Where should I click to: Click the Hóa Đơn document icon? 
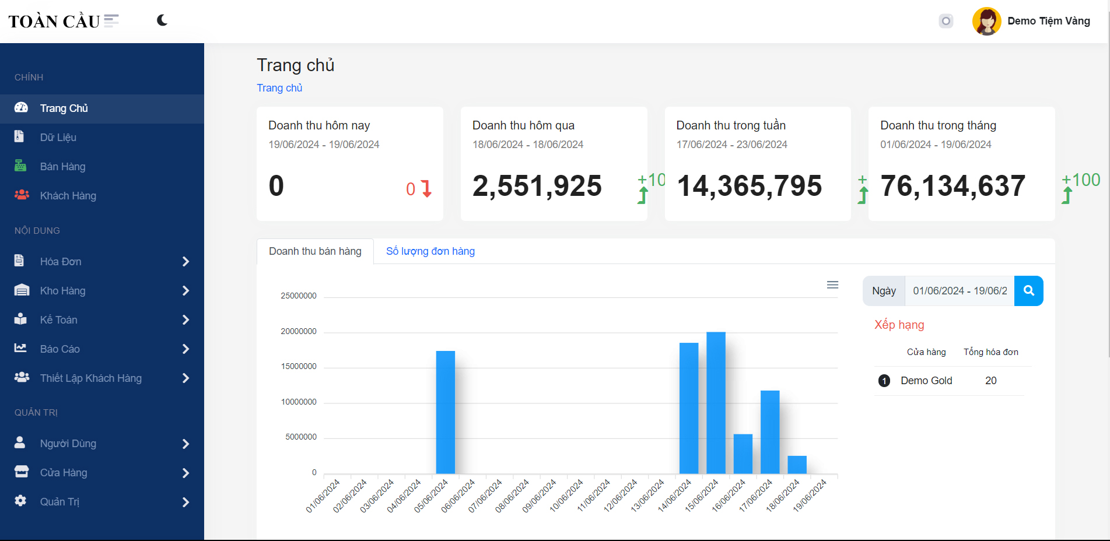click(x=19, y=261)
